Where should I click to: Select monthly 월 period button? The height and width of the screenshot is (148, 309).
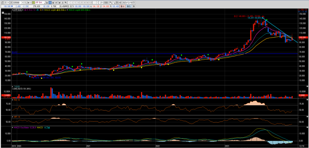[x=53, y=2]
